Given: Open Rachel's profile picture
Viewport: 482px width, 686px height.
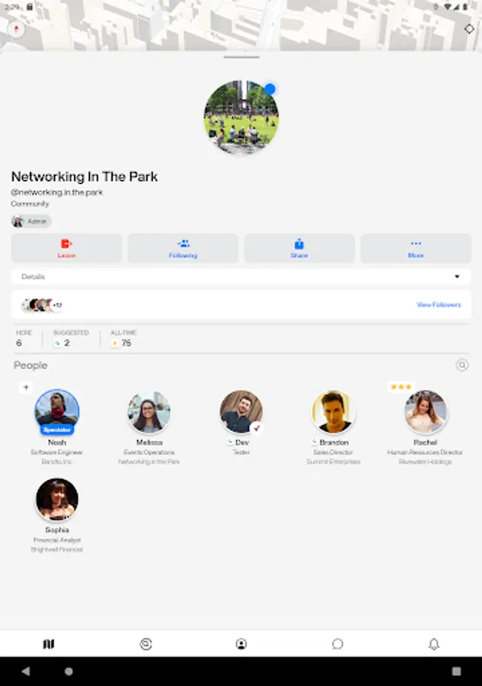Looking at the screenshot, I should pos(425,412).
